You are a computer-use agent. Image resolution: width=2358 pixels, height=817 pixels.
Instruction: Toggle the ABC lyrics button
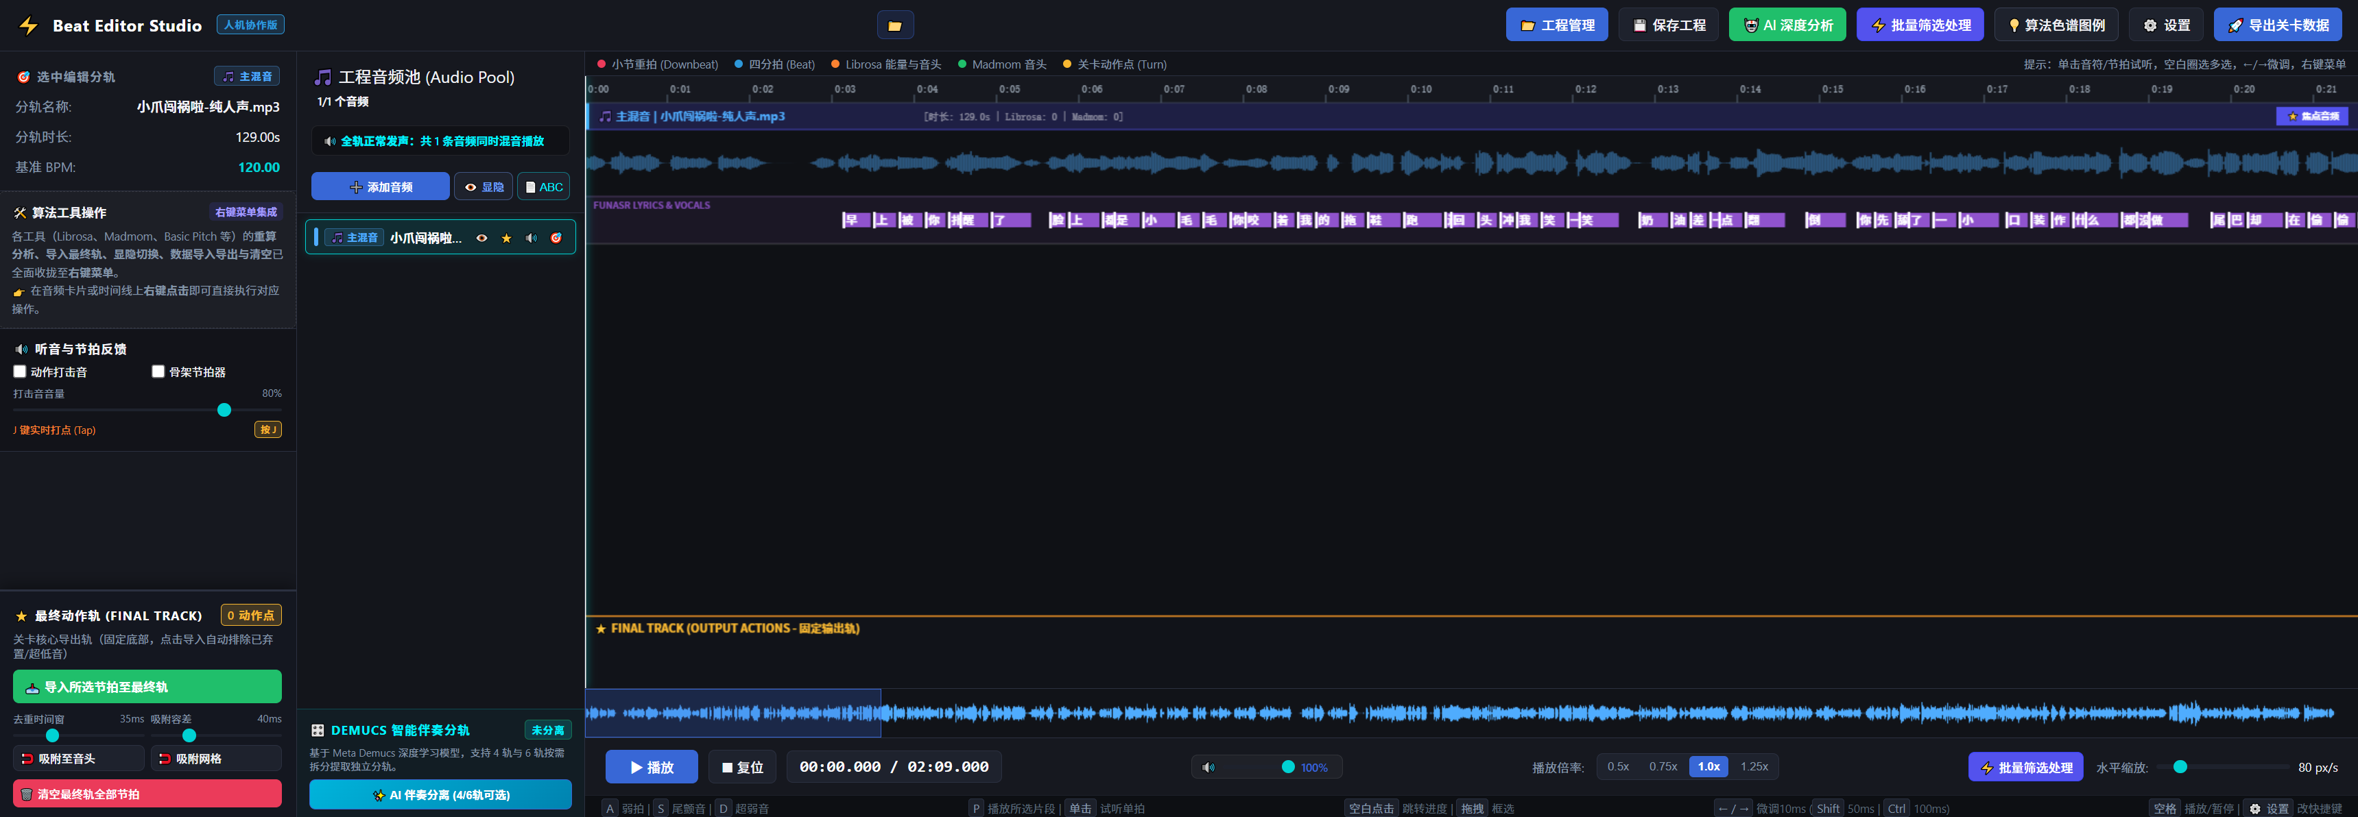[544, 186]
